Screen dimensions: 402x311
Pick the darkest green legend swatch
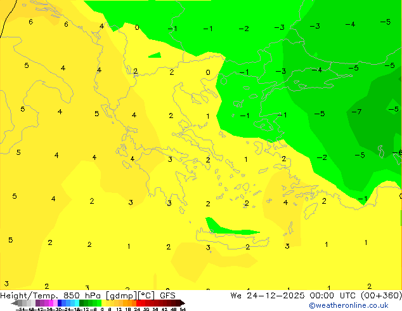82,303
